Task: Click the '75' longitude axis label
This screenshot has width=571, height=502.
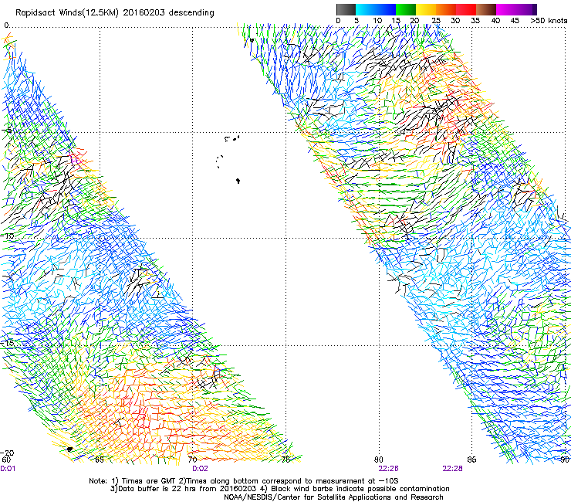Action: pyautogui.click(x=285, y=460)
